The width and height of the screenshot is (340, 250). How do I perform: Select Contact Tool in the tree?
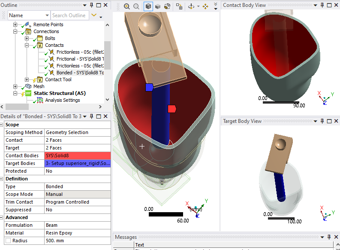pyautogui.click(x=58, y=80)
